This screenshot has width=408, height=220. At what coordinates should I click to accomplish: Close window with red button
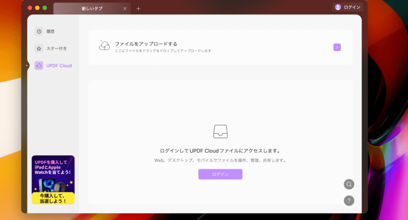[x=30, y=8]
